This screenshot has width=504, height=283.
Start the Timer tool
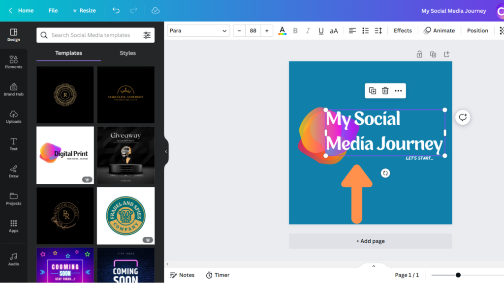tap(218, 275)
